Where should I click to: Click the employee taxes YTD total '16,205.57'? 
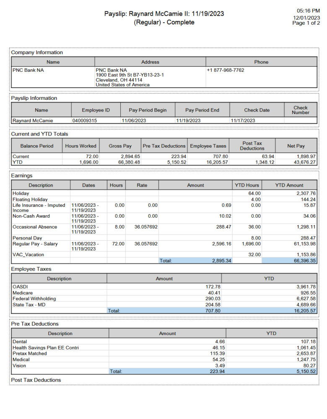(x=304, y=311)
